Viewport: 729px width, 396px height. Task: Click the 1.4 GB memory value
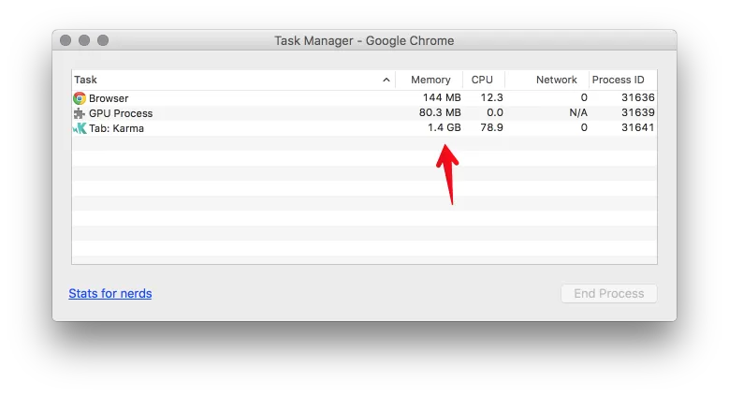444,128
